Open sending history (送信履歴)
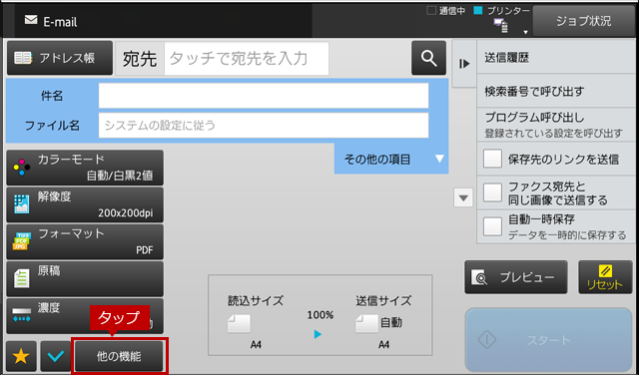The image size is (639, 375). (556, 58)
